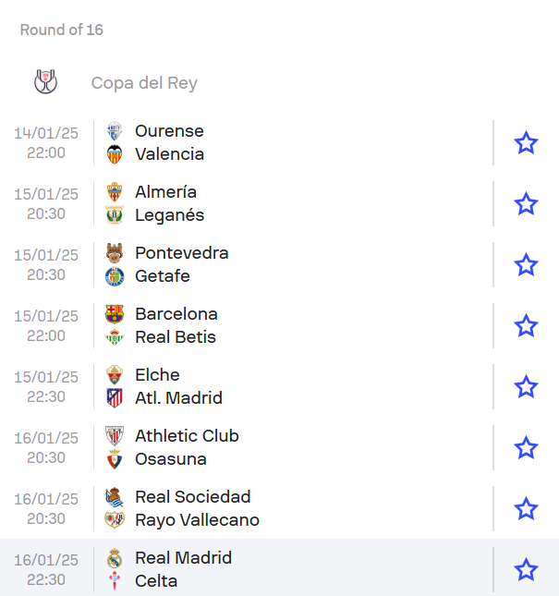The height and width of the screenshot is (596, 559).
Task: Toggle favorite star for Real Madrid vs Celta
Action: point(526,570)
